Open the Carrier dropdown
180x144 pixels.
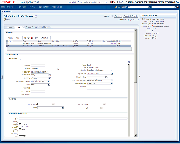pyautogui.click(x=62, y=108)
